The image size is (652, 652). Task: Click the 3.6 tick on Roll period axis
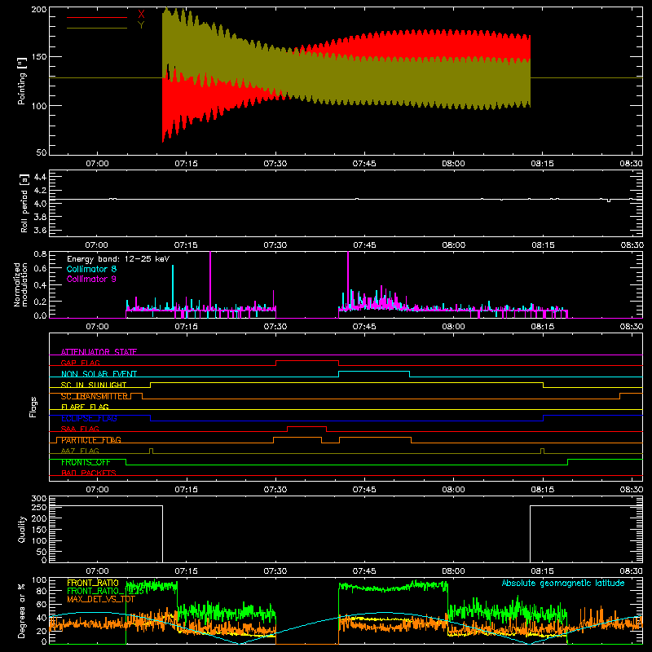(40, 230)
